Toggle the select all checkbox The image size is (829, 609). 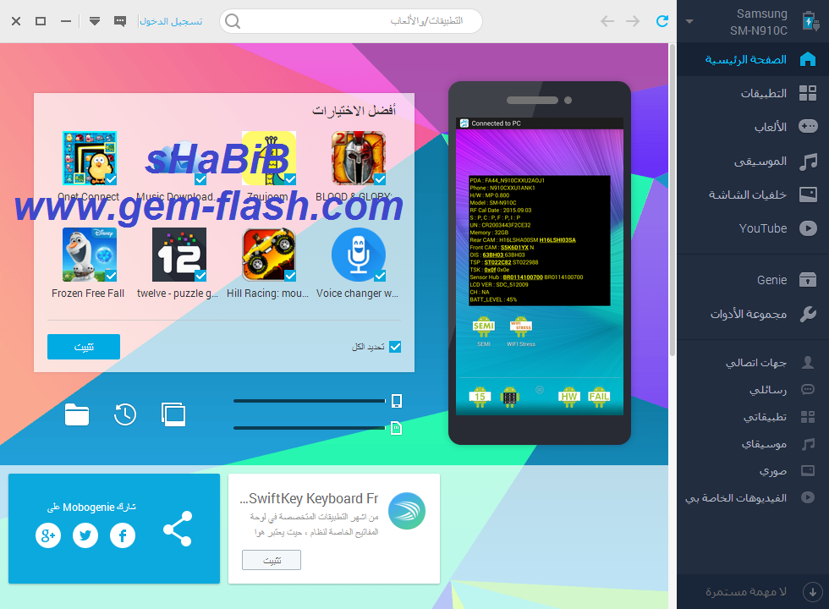[395, 347]
